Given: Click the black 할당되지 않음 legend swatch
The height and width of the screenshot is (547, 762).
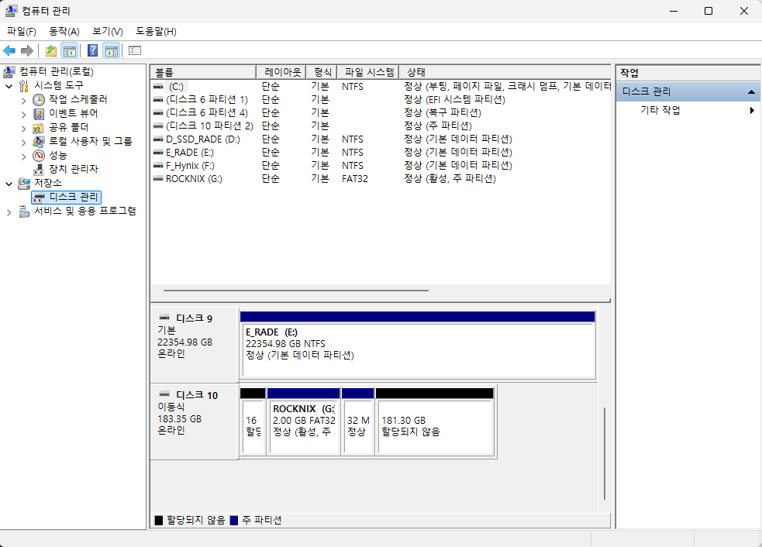Looking at the screenshot, I should 158,521.
